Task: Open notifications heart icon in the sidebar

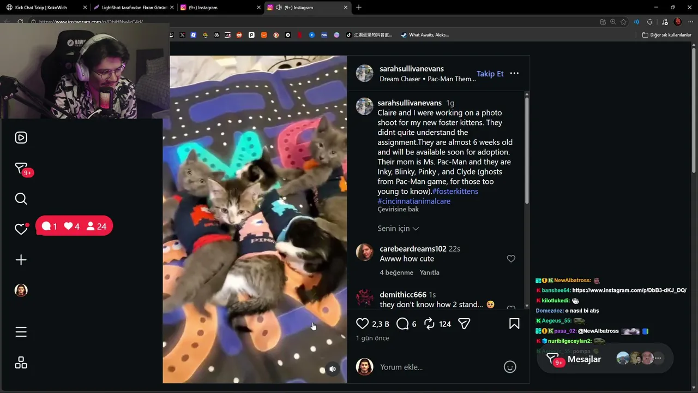Action: (x=21, y=229)
